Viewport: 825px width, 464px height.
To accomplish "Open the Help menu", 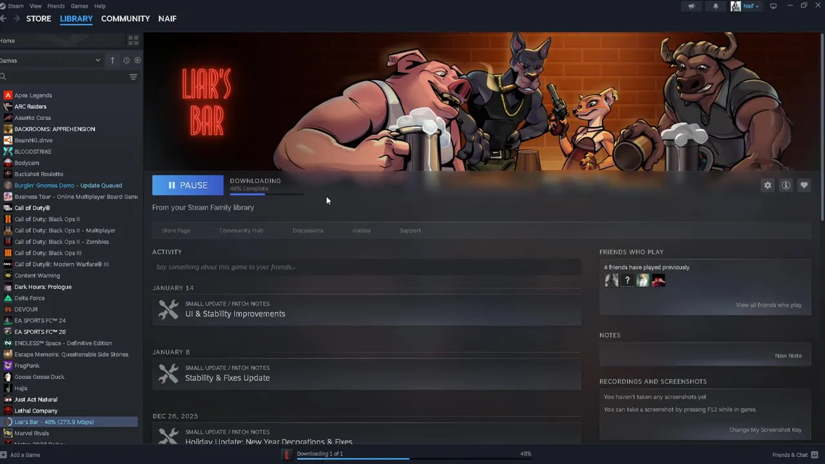I will click(100, 6).
